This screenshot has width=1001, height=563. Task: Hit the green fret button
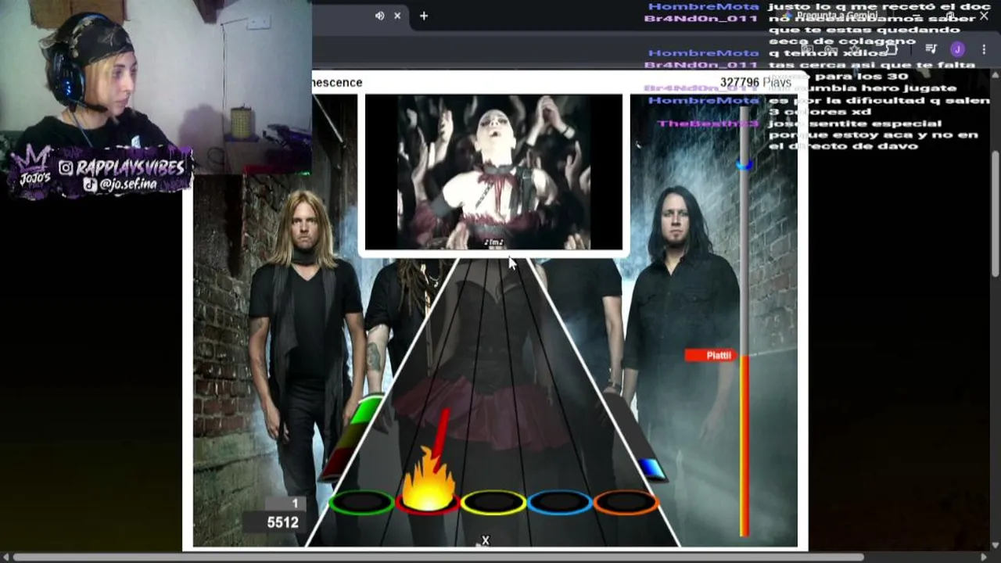tap(361, 503)
